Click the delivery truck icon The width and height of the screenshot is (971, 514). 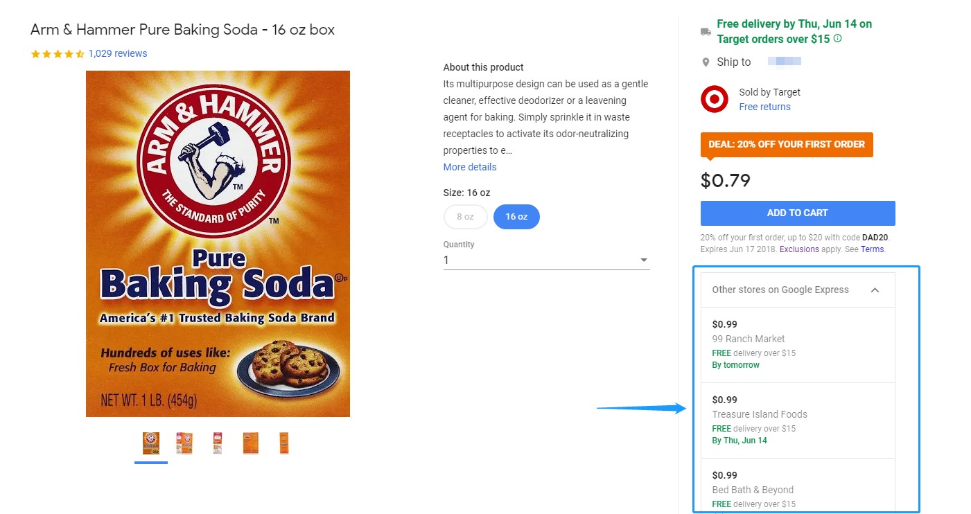coord(706,31)
